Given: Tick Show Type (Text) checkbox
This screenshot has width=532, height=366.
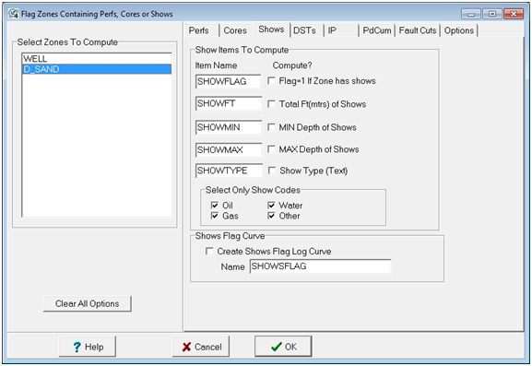Looking at the screenshot, I should tap(272, 171).
